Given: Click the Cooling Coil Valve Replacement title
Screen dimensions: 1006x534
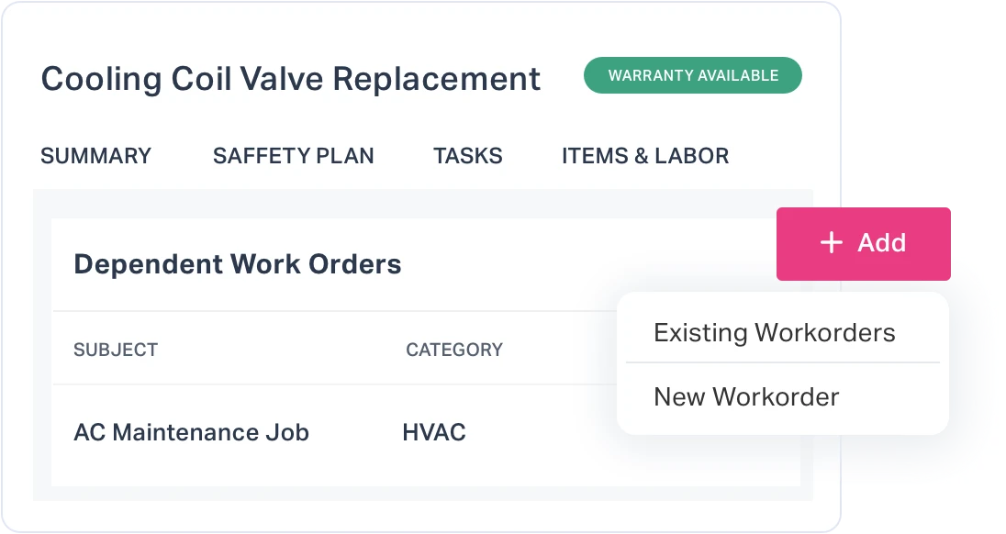Looking at the screenshot, I should click(x=291, y=79).
